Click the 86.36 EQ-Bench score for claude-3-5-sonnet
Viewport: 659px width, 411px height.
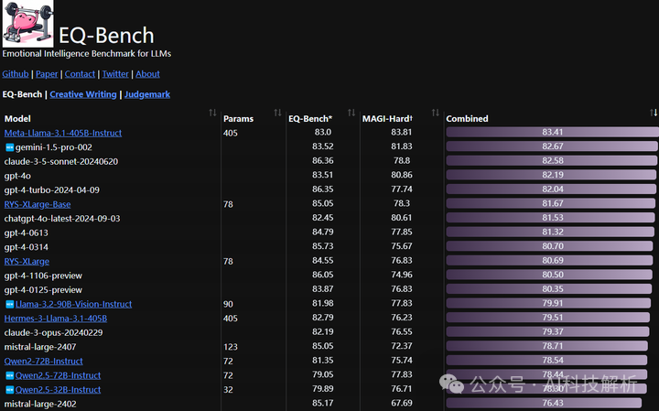point(322,161)
